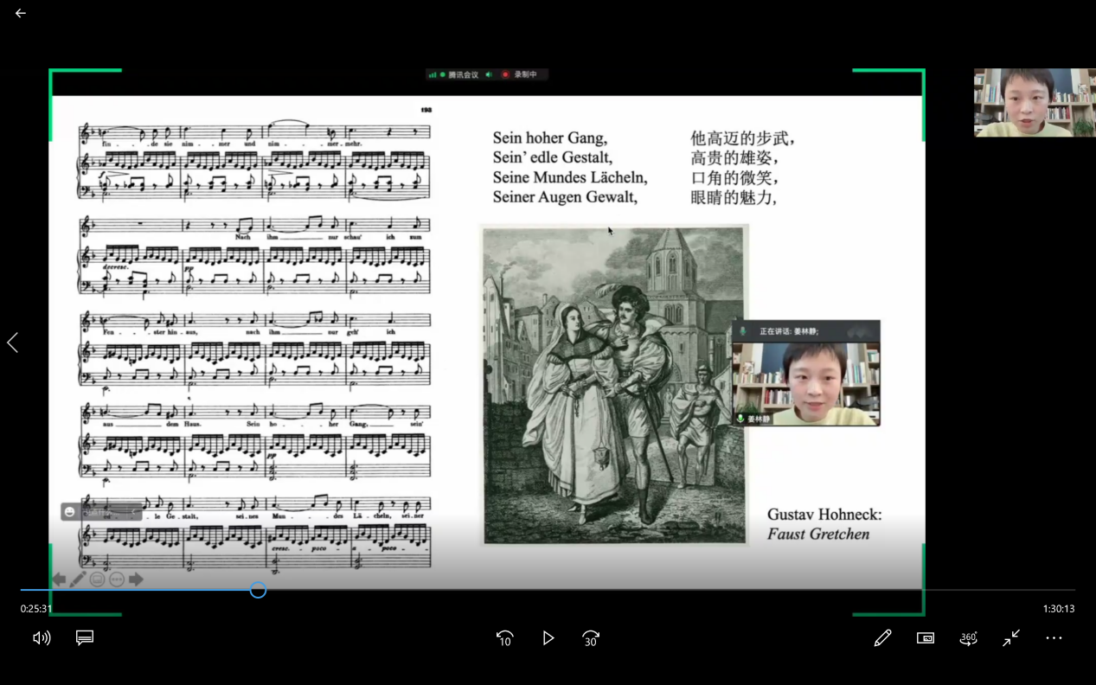Open the pencil annotate tool in player bar
This screenshot has width=1096, height=685.
pos(882,638)
